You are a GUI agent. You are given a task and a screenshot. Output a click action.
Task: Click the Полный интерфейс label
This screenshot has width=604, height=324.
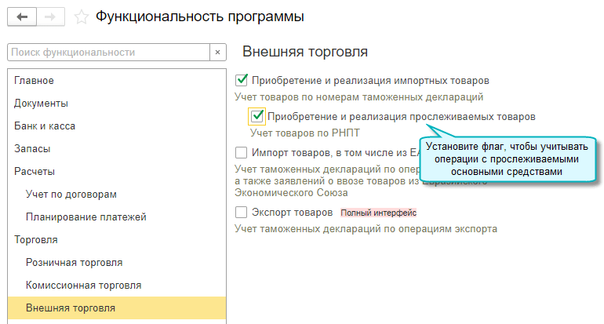point(378,213)
